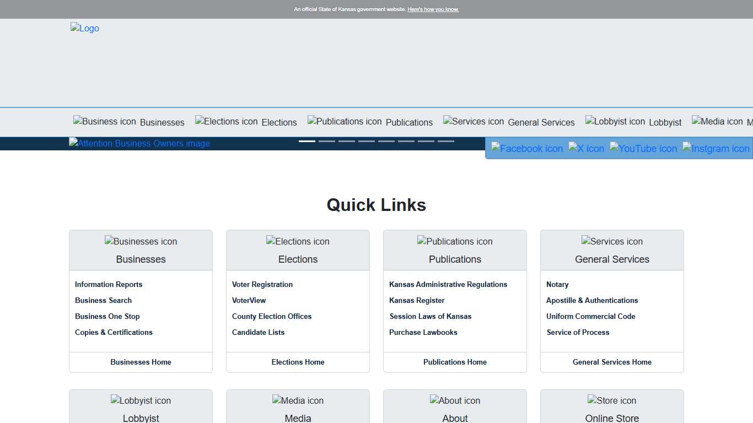Expand the Publications navigation menu
753x423 pixels.
click(370, 122)
